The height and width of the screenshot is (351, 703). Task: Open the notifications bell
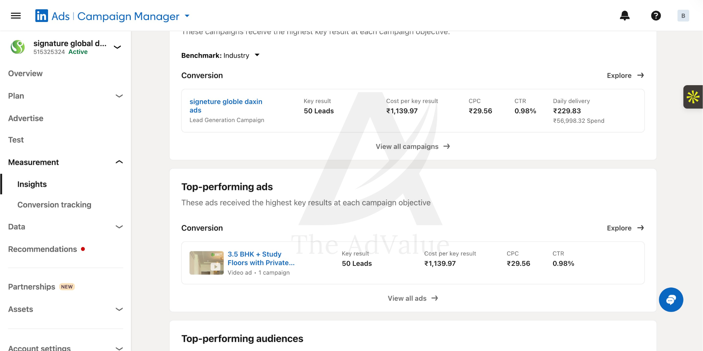[x=624, y=16]
